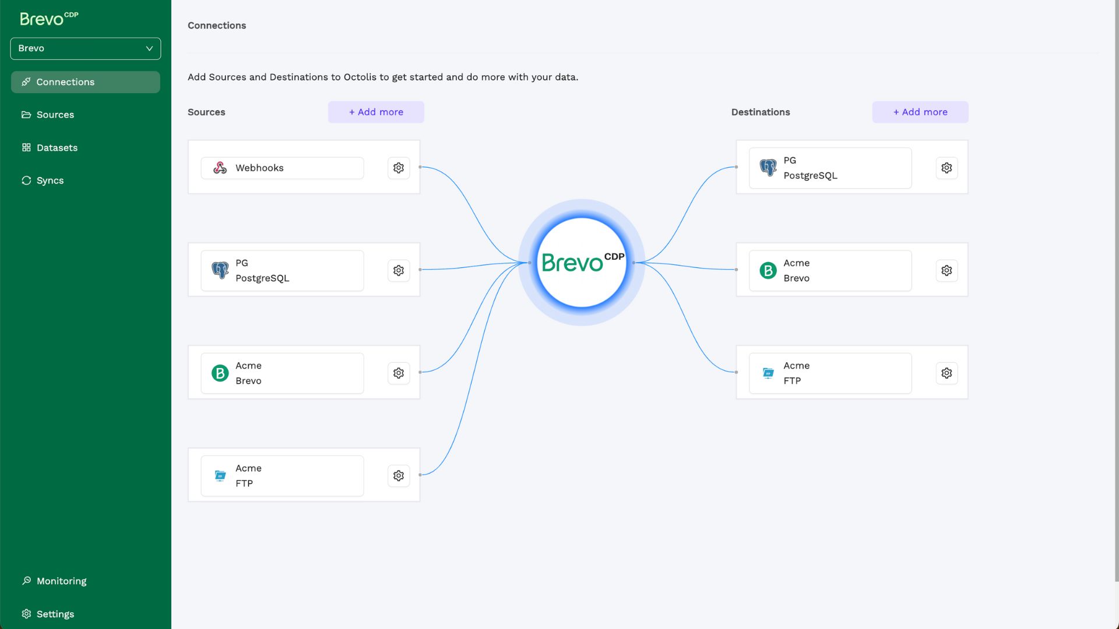Click "+ Add more" next to Destinations

[x=920, y=112]
